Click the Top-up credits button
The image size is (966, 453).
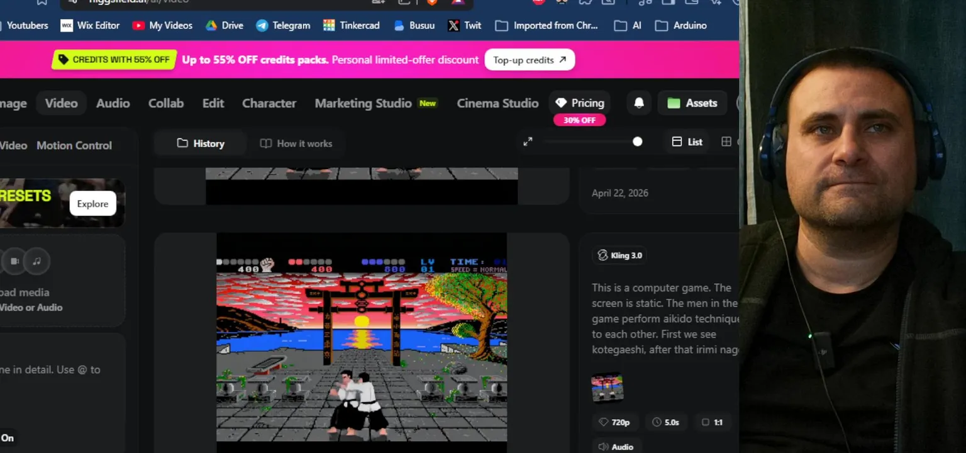pyautogui.click(x=530, y=60)
